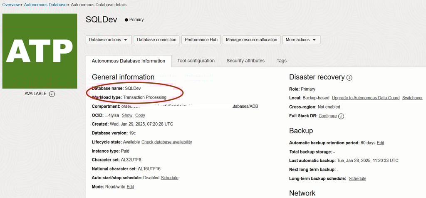This screenshot has width=426, height=198.
Task: Click Database version 19c text
Action: coord(114,133)
